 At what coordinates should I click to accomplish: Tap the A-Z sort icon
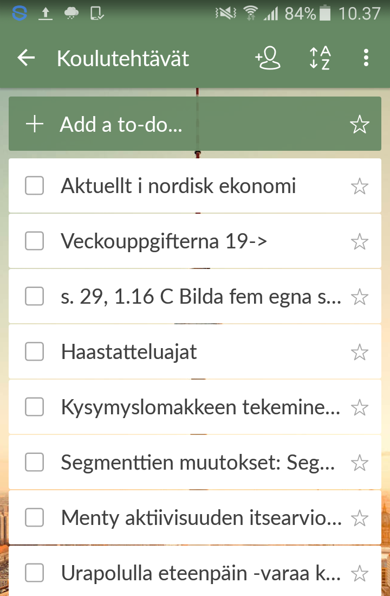[320, 59]
